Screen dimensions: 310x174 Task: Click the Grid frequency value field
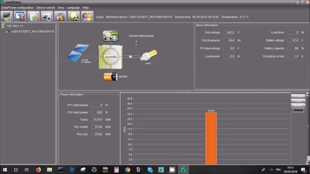229,40
